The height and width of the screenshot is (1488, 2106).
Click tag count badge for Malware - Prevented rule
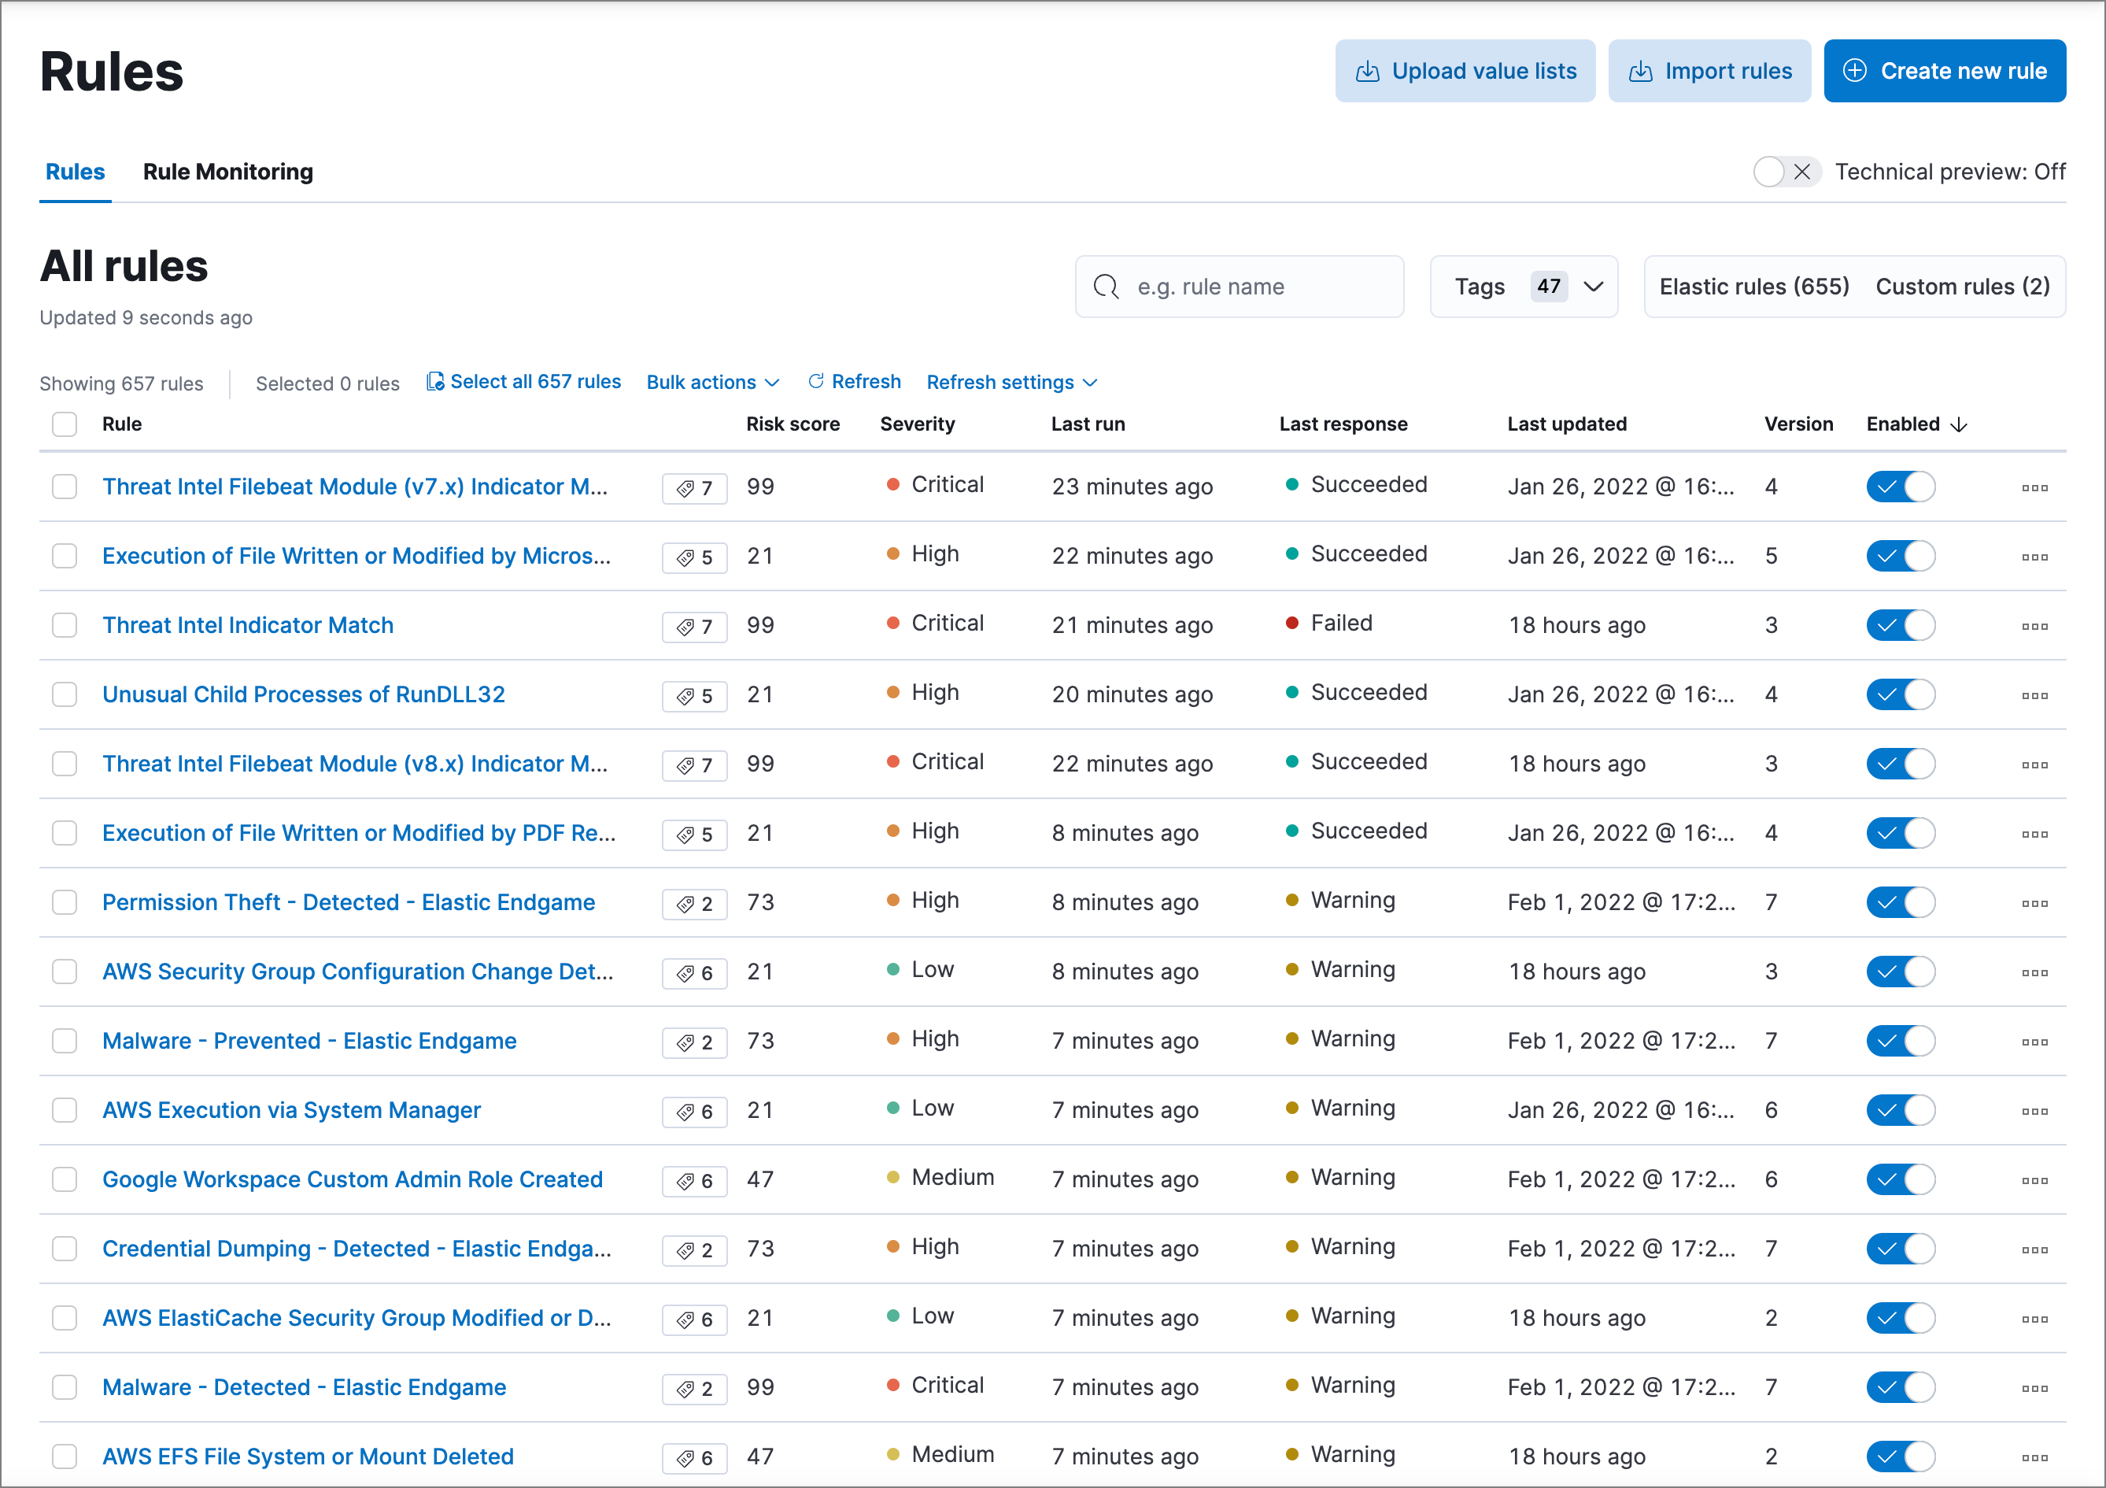pos(694,1042)
